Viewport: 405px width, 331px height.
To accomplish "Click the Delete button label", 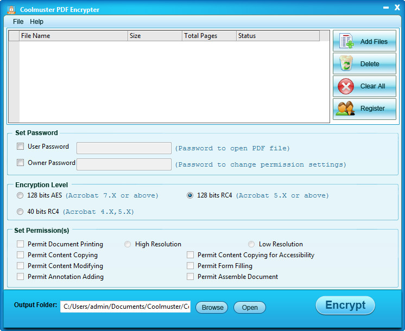I will [370, 64].
